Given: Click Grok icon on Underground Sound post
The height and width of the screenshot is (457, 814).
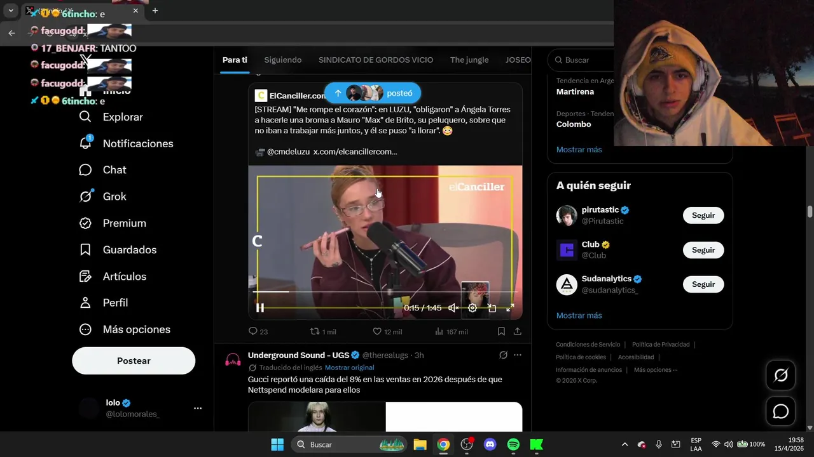Looking at the screenshot, I should tap(503, 355).
